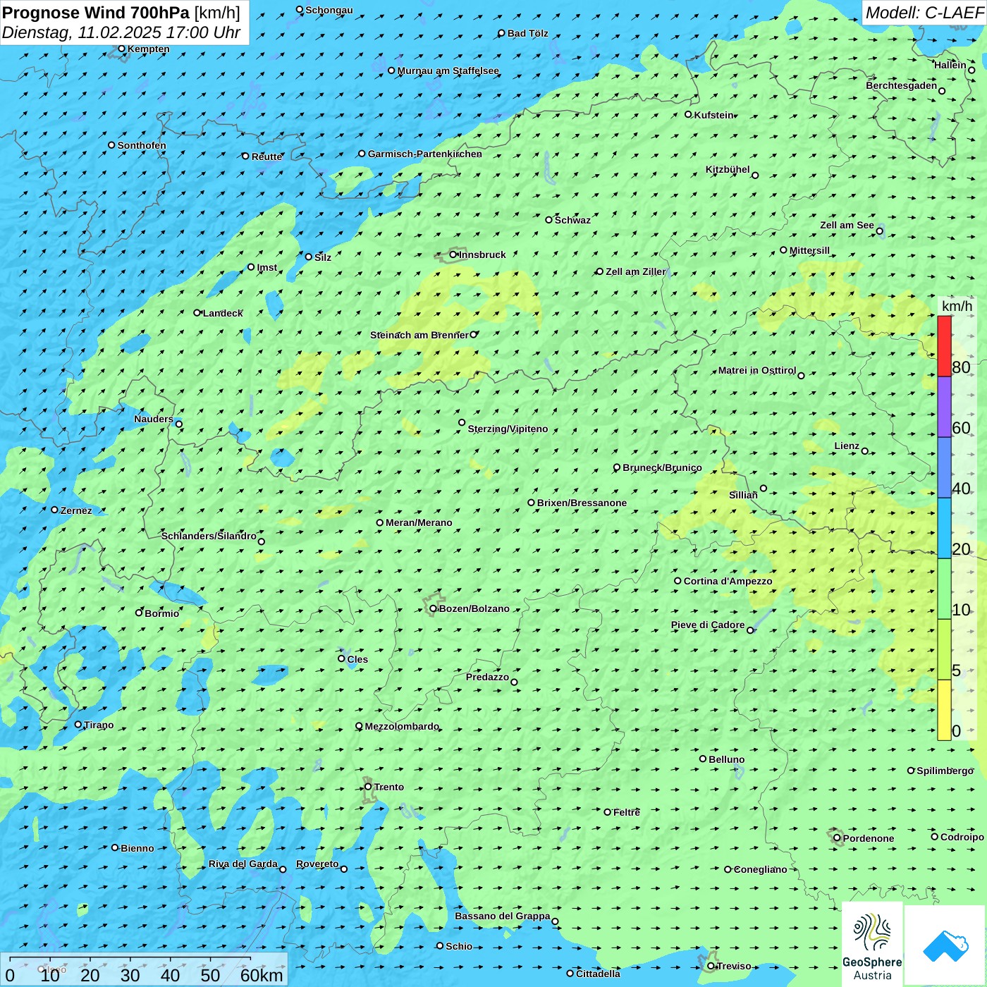Click the forecast date 'Dienstag, 11.02.2025 17:00 Uhr'

tap(121, 32)
